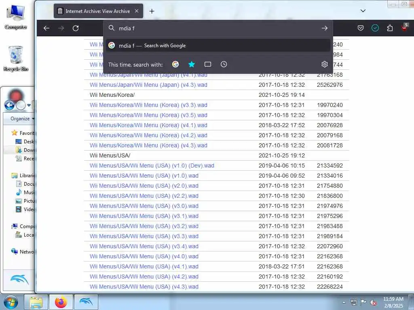Open Wii Menu (USA) (v3.3).wad link

click(x=144, y=236)
